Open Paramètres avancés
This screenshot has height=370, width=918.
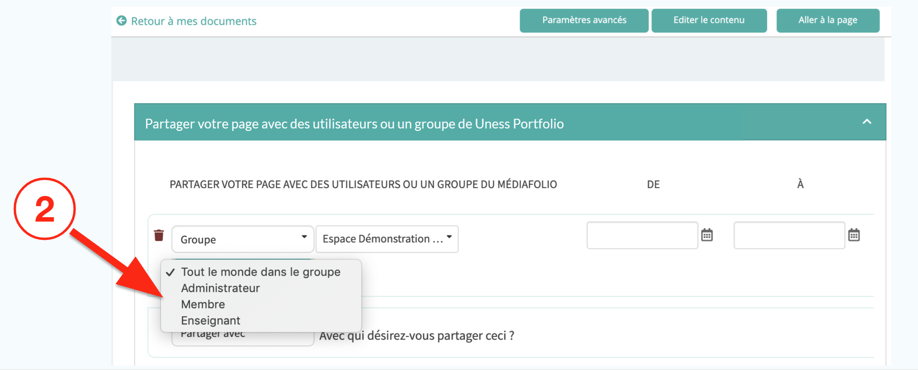tap(584, 20)
